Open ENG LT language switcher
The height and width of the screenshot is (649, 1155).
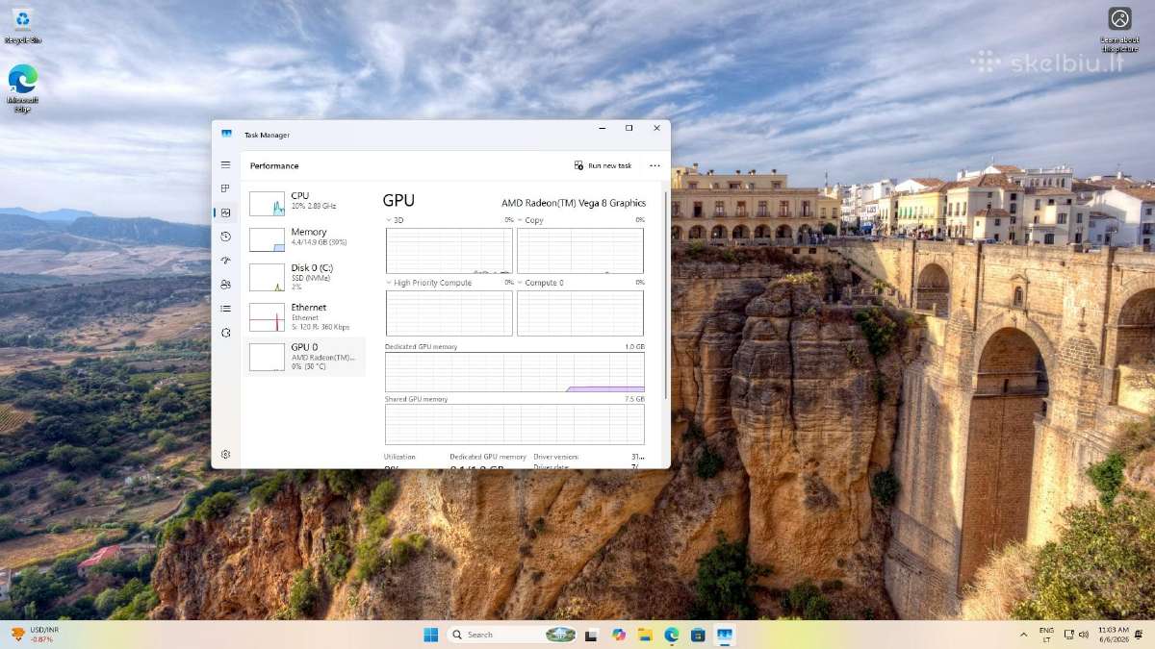pyautogui.click(x=1046, y=635)
